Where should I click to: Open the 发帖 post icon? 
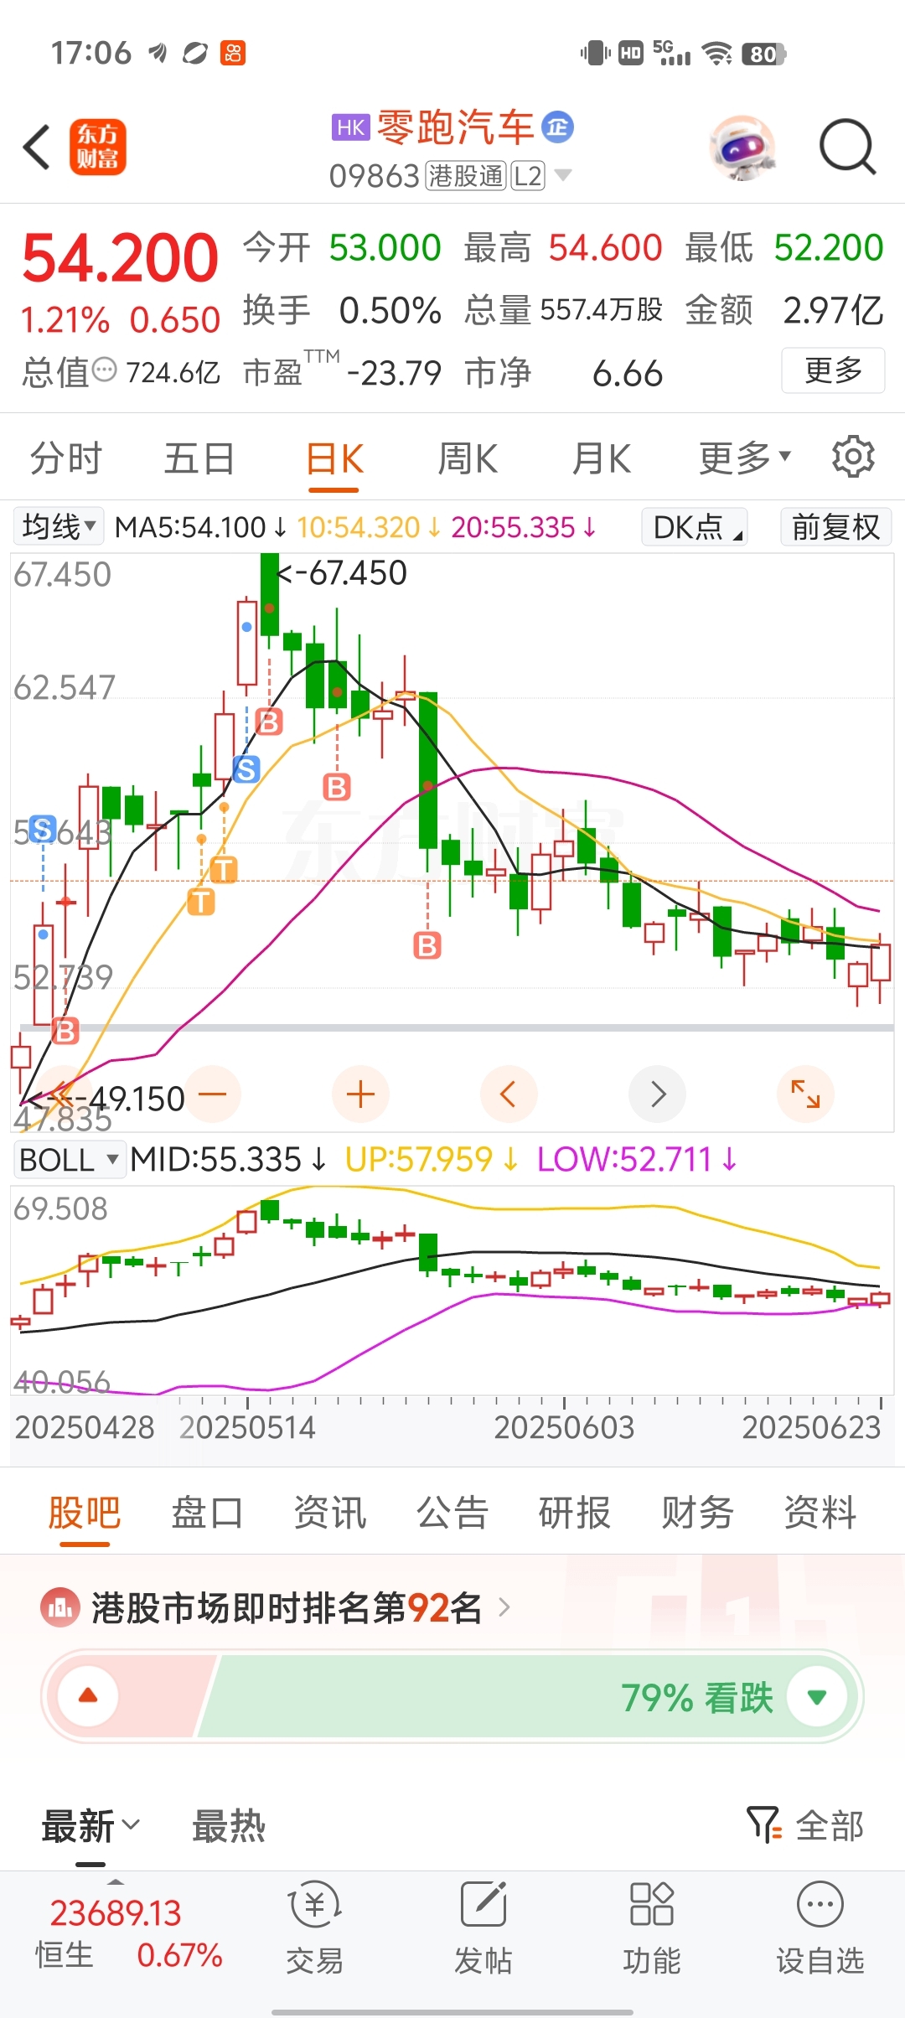[484, 1905]
